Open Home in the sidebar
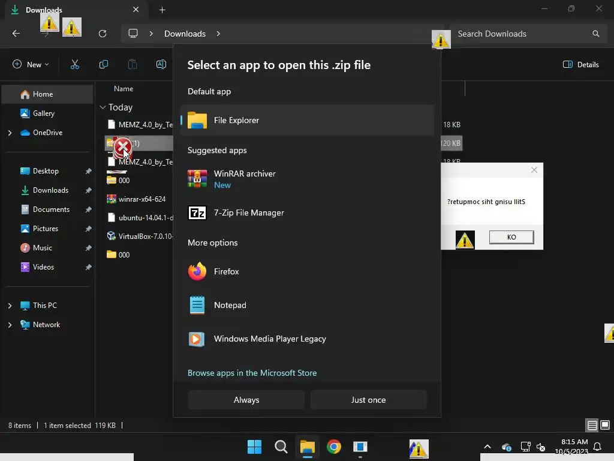This screenshot has height=461, width=614. pyautogui.click(x=47, y=94)
